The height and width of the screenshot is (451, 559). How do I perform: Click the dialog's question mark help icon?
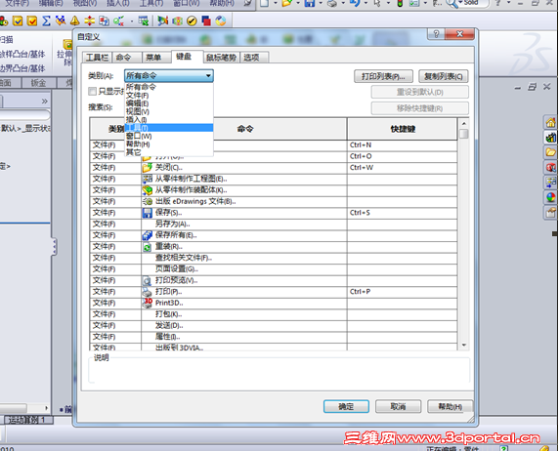[x=436, y=34]
